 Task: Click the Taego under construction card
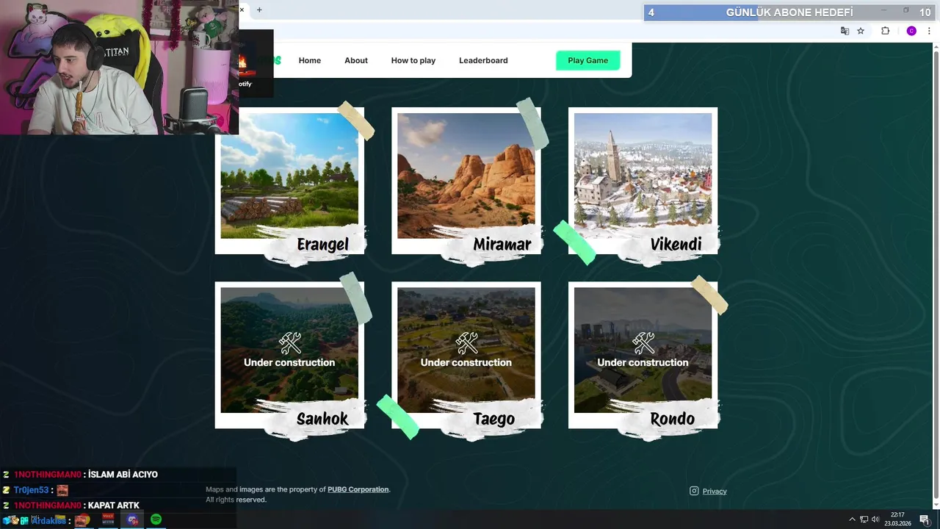tap(466, 355)
